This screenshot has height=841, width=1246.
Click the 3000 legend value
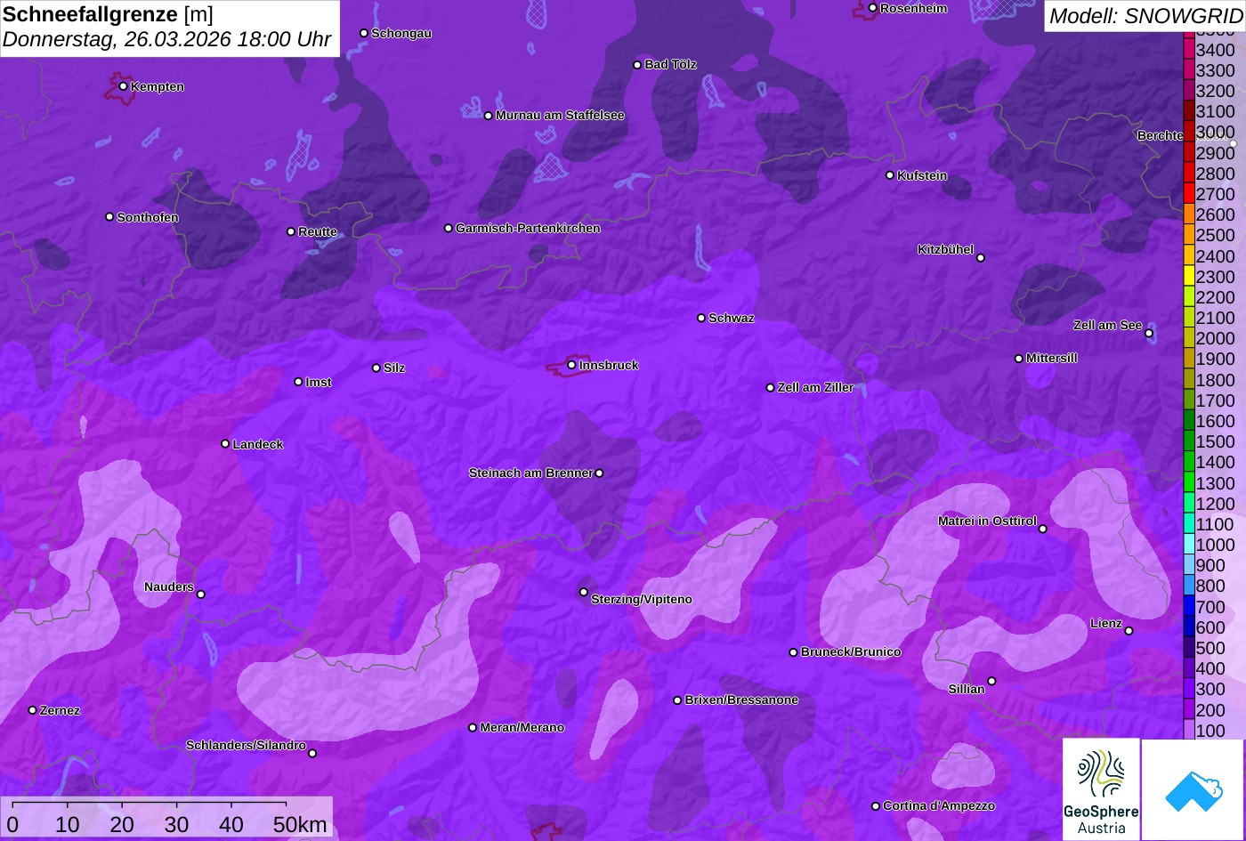tap(1216, 132)
